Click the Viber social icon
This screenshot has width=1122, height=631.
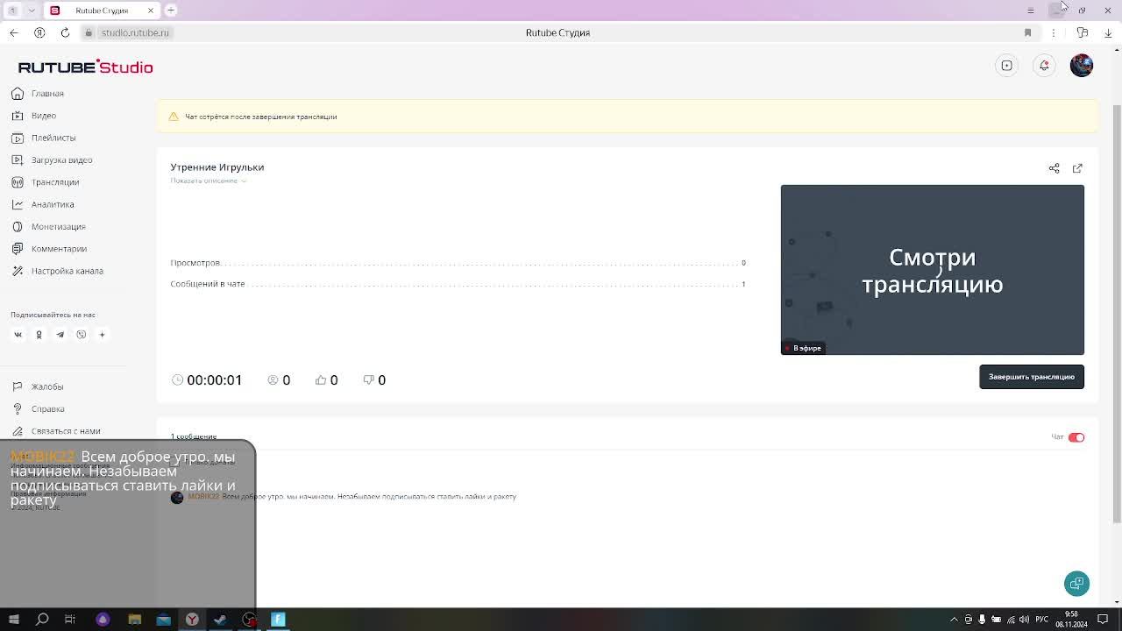(81, 334)
